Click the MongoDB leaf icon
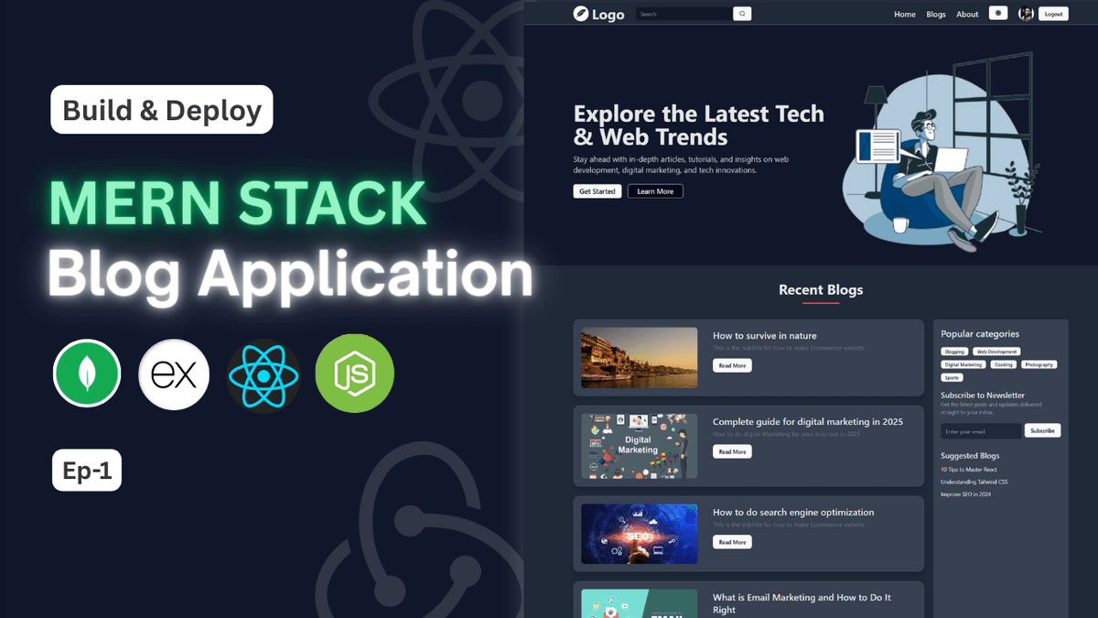 (x=87, y=373)
